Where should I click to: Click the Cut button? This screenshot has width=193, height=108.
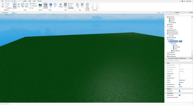pos(7,6)
